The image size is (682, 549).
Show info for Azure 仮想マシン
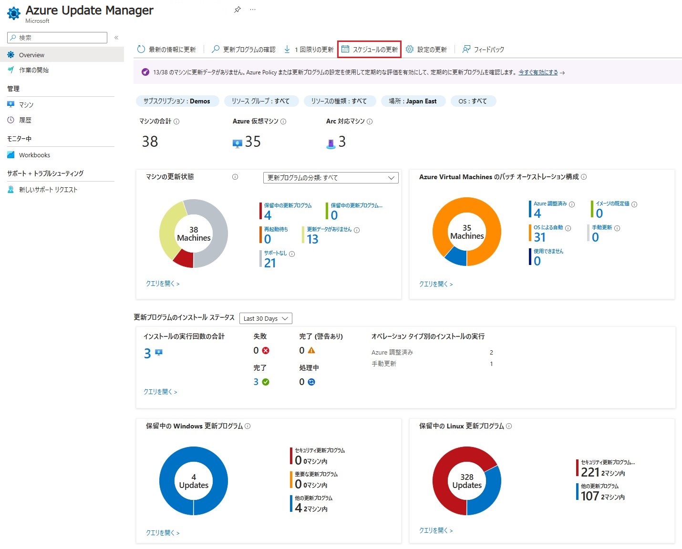[283, 122]
